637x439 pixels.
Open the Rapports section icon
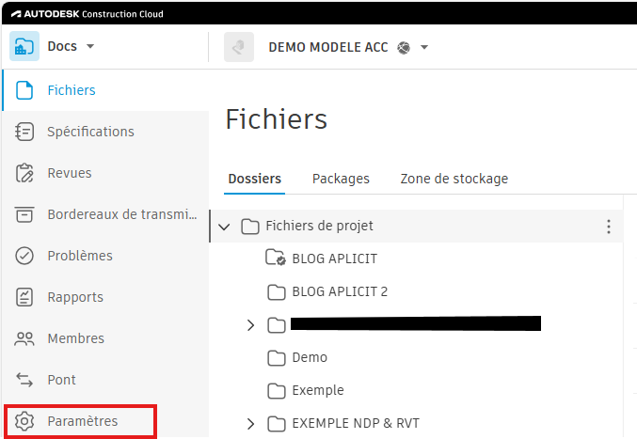click(25, 297)
